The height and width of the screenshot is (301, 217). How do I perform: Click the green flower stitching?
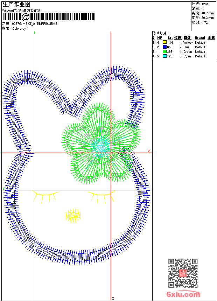click(x=101, y=143)
